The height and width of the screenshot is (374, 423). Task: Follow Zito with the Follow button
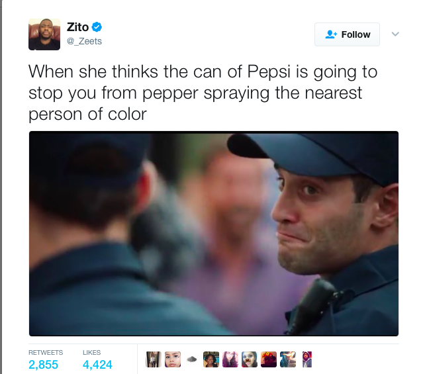click(347, 34)
